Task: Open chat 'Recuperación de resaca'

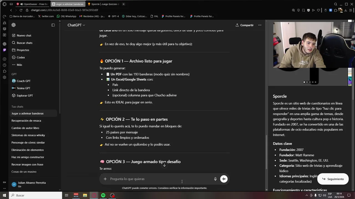Action: 33,121
